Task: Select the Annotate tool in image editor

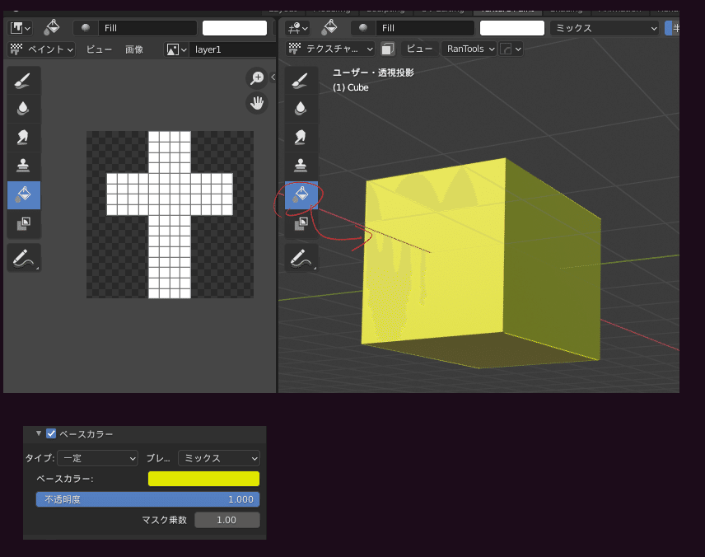Action: [x=23, y=258]
